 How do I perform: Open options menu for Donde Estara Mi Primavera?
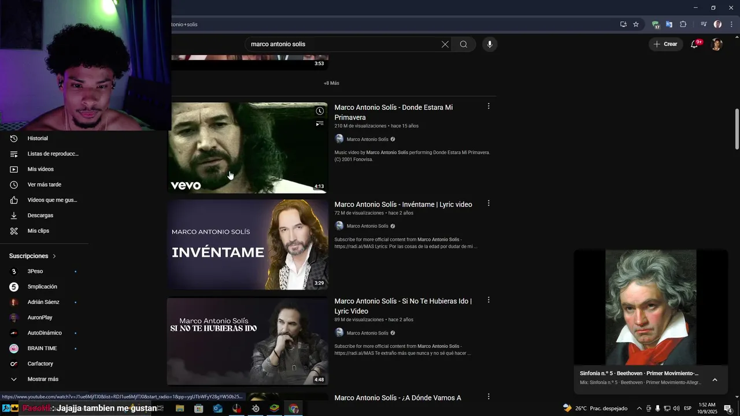tap(489, 106)
